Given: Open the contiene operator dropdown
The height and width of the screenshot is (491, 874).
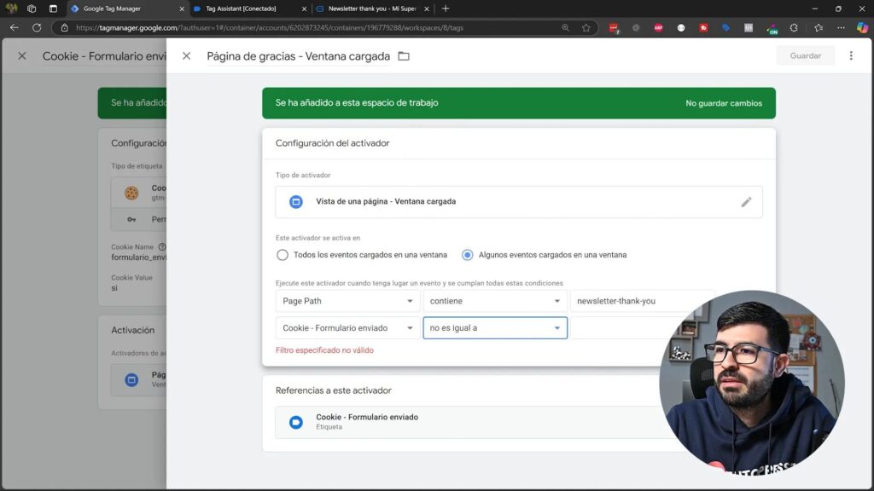Looking at the screenshot, I should tap(495, 301).
